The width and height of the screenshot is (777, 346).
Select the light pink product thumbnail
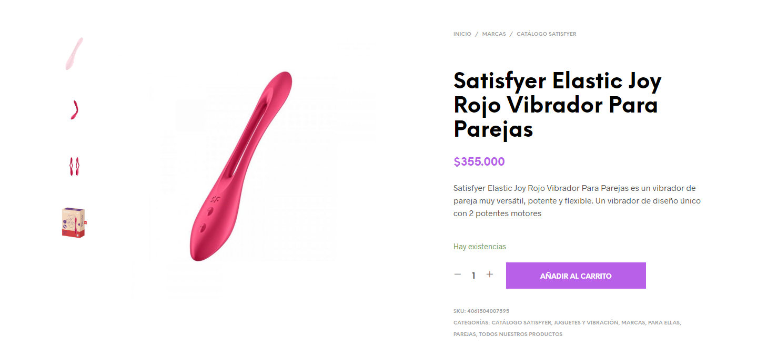(74, 54)
